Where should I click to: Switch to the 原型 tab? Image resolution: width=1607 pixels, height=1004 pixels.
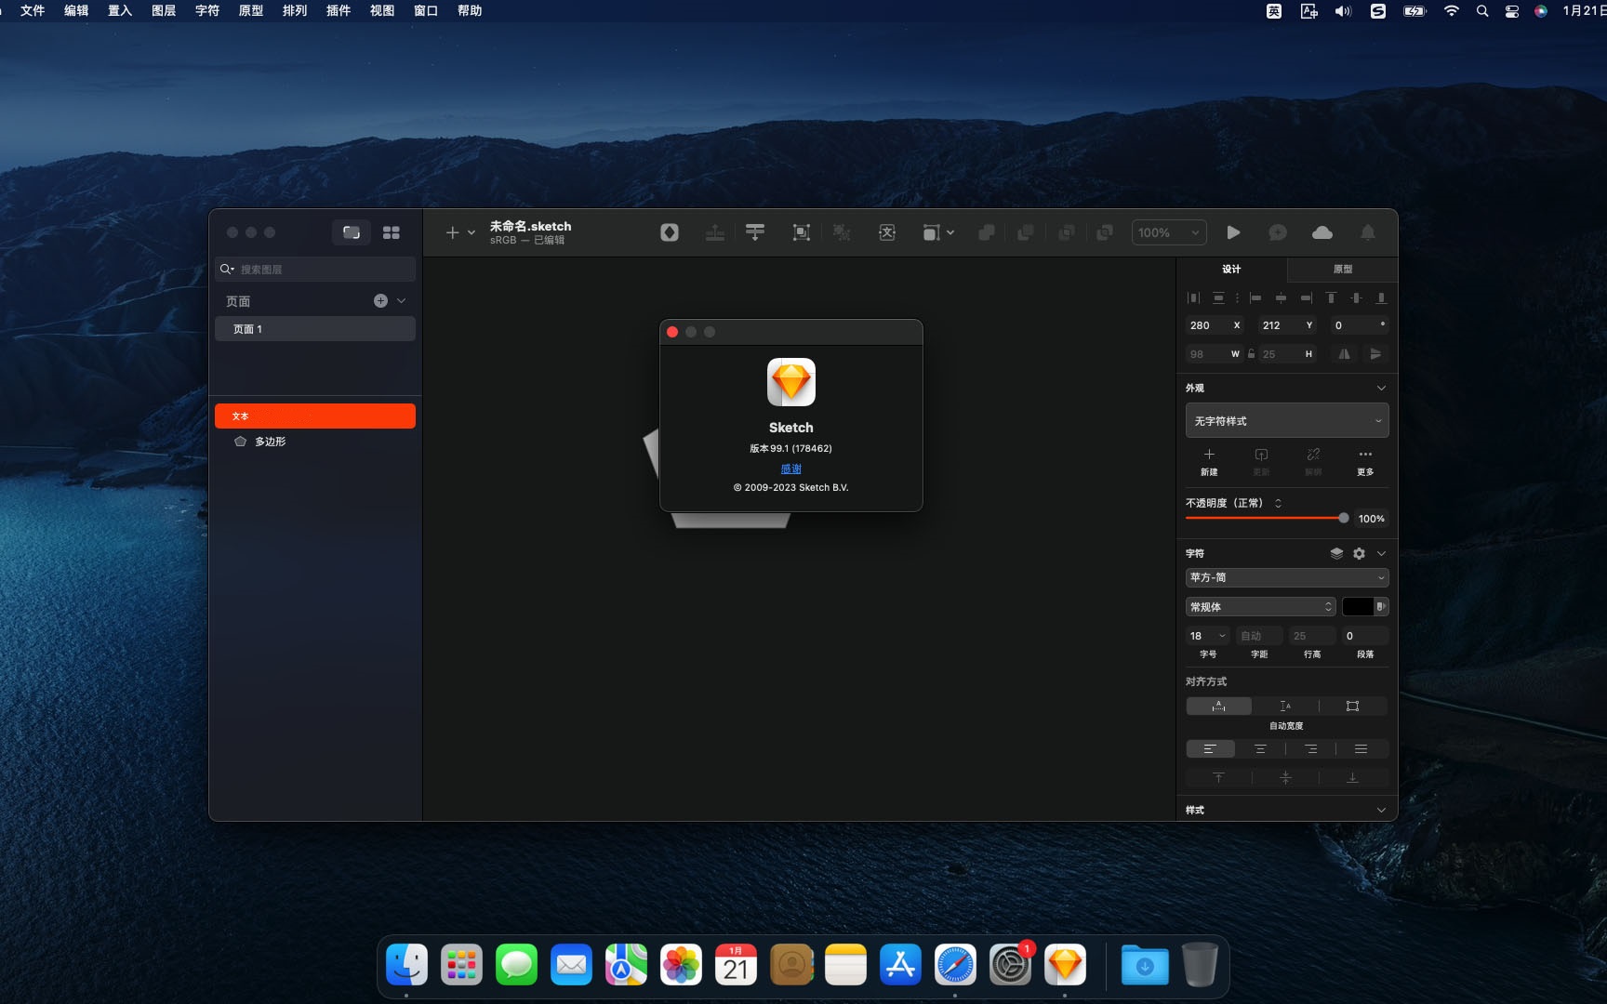[x=1342, y=270]
